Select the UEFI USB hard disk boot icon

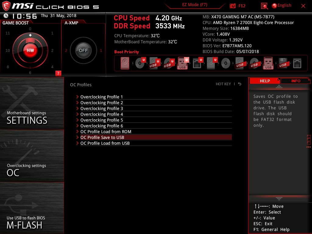(155, 63)
